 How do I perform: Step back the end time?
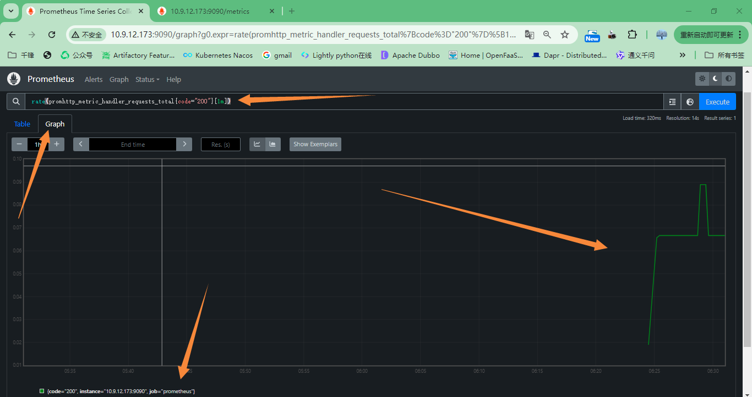(x=81, y=144)
